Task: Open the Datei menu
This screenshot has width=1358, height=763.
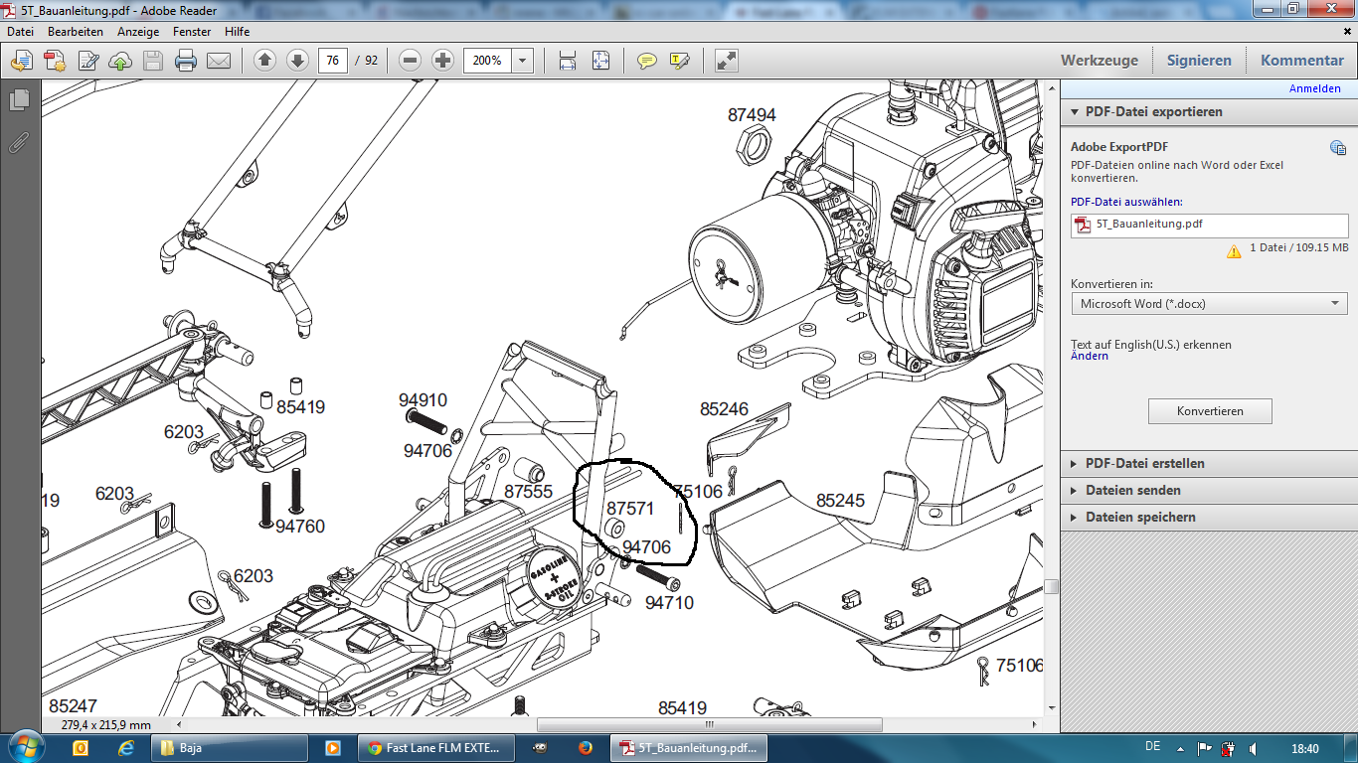Action: [21, 32]
